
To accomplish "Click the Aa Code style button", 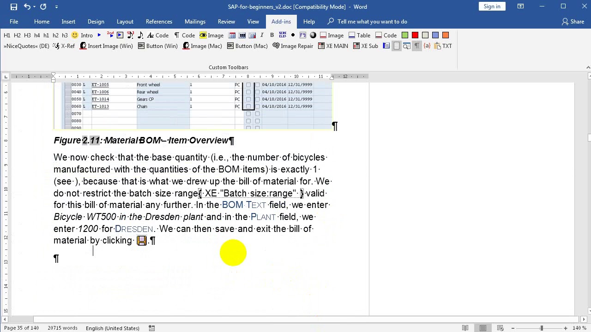I will 158,36.
